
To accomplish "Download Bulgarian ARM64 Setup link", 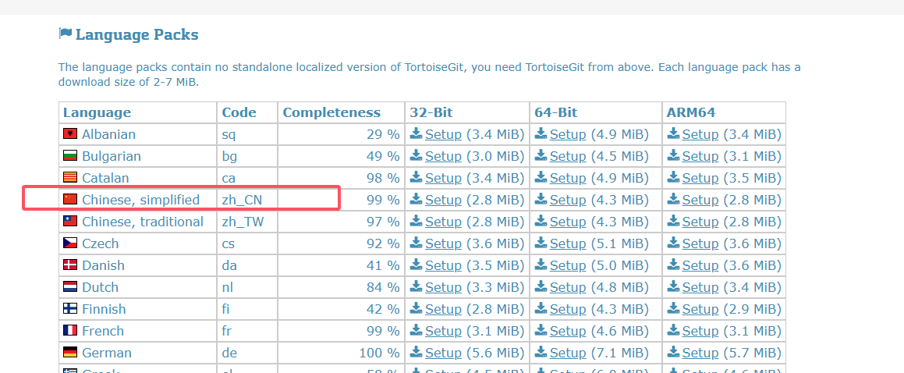I will click(x=700, y=156).
